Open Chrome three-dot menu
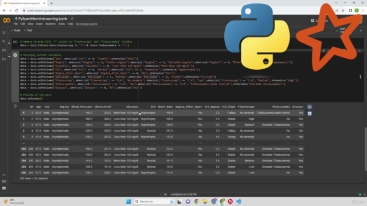367x206 pixels. [363, 10]
